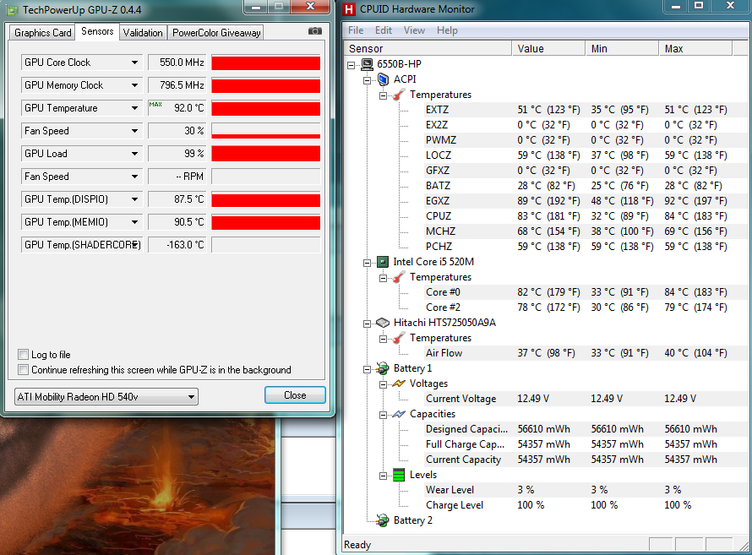Collapse the Intel Core i5 520M node

click(x=368, y=262)
